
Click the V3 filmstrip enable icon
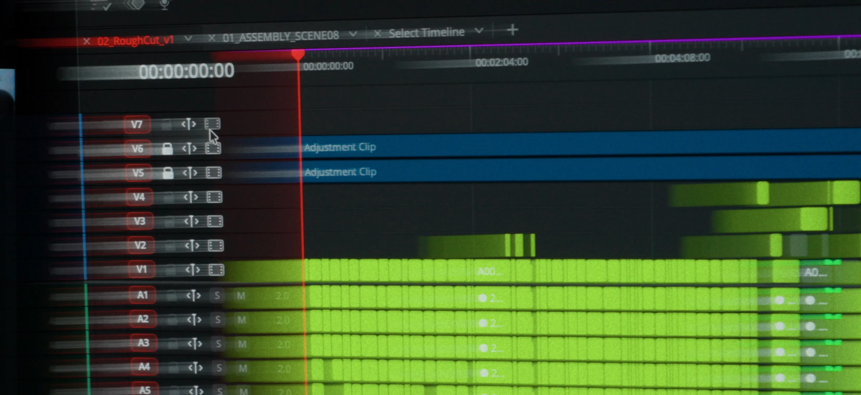[215, 221]
